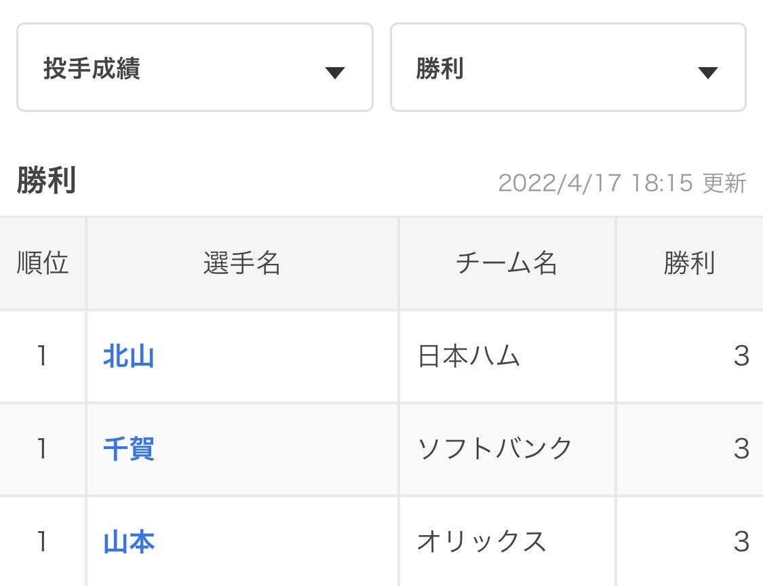Click the オリックス team cell

click(x=507, y=542)
